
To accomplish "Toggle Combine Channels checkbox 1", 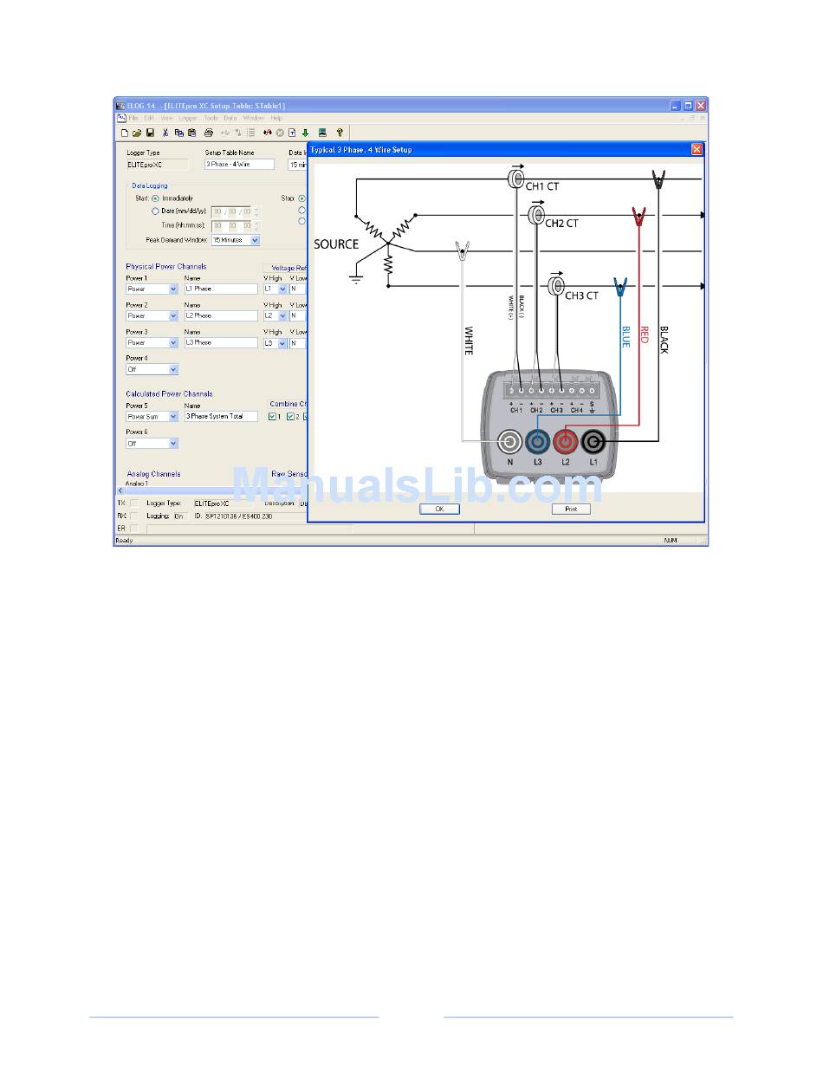I will pos(272,417).
